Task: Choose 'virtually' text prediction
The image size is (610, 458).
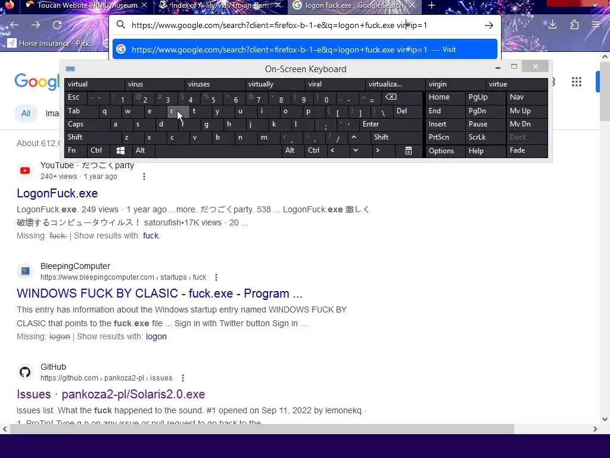Action: pyautogui.click(x=275, y=84)
